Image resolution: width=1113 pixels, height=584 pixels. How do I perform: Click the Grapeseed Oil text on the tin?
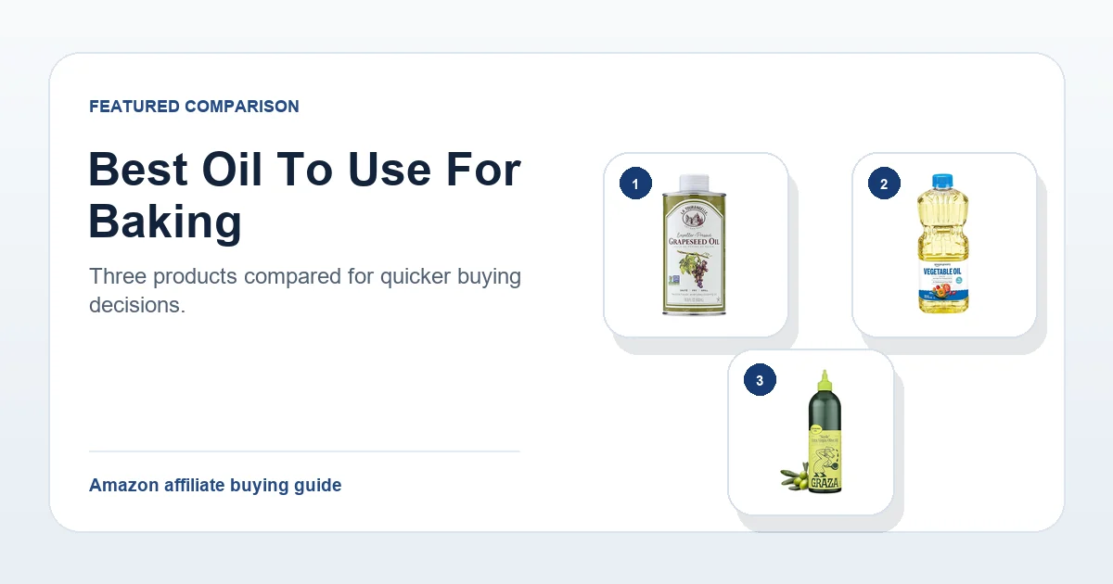point(696,242)
